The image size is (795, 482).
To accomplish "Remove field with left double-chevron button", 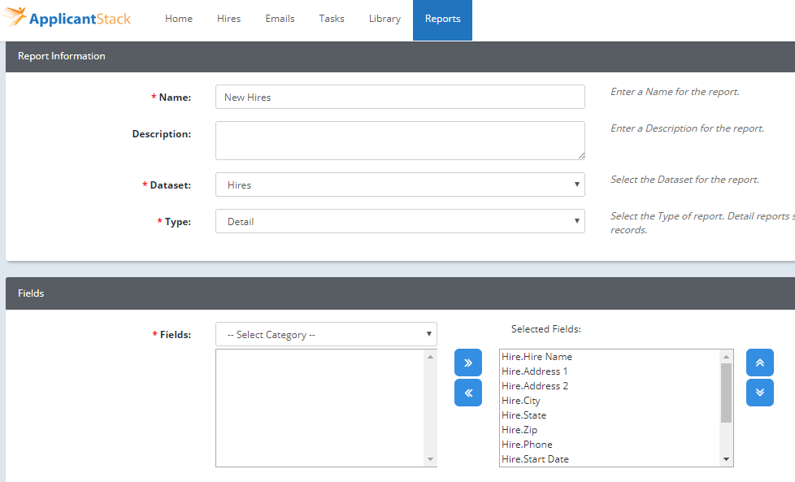I will click(468, 393).
